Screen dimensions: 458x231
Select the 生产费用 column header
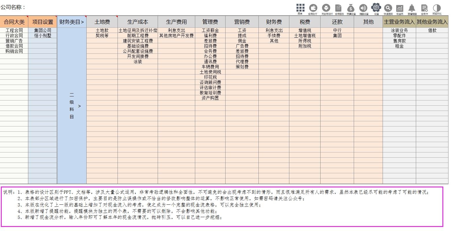click(x=176, y=22)
